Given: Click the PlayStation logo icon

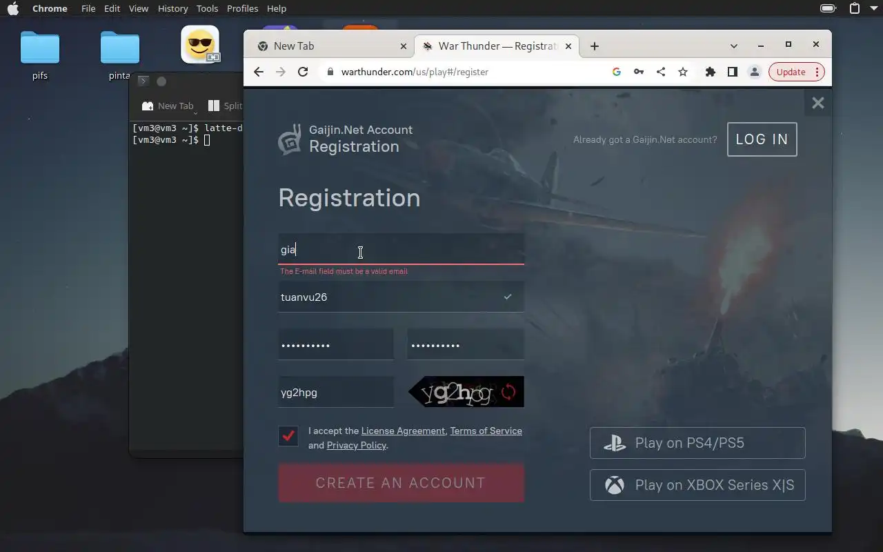Looking at the screenshot, I should [x=615, y=444].
